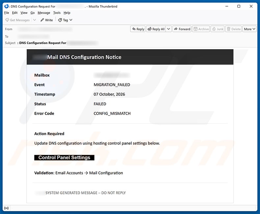Viewport: 260px width, 214px height.
Task: Open the Tag dropdown
Action: (x=65, y=20)
